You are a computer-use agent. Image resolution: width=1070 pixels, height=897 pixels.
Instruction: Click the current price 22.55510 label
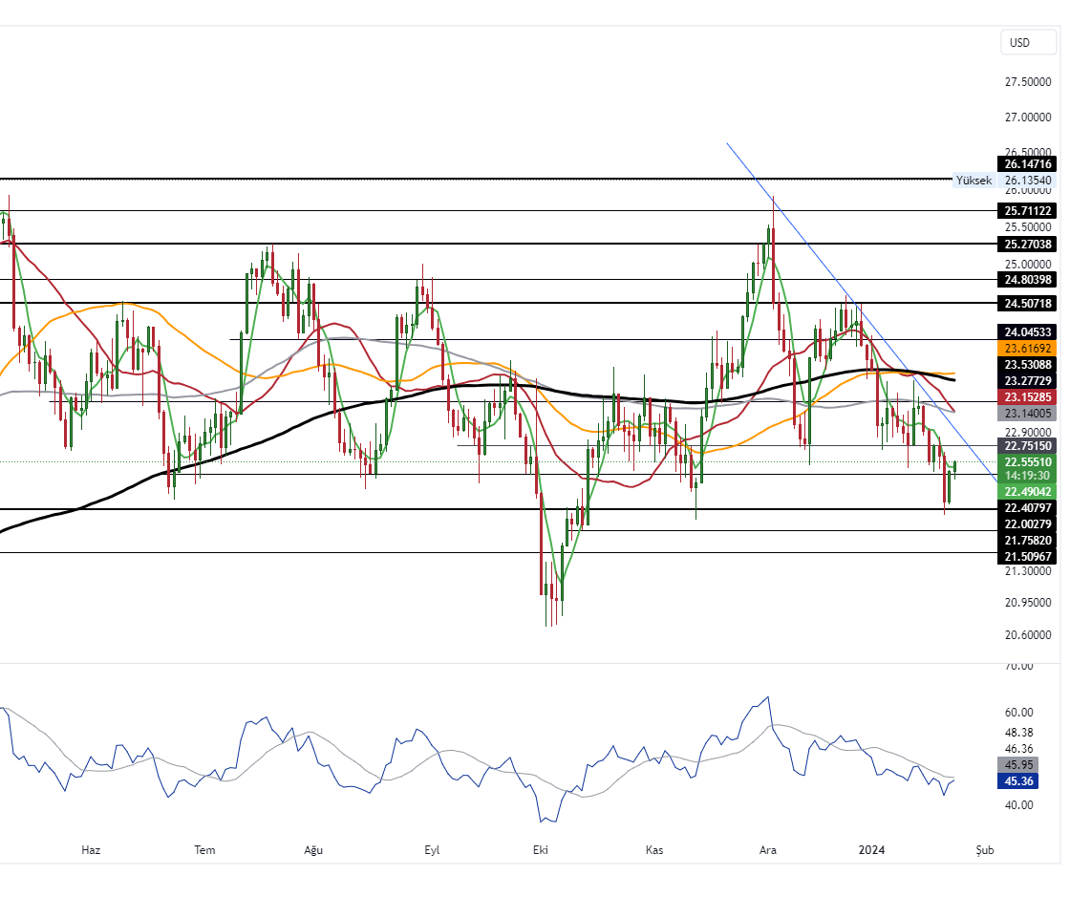(x=1028, y=460)
